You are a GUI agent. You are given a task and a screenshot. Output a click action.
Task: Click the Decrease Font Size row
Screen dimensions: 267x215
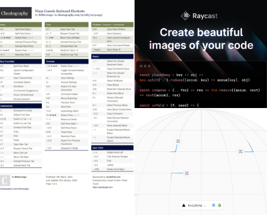[21, 111]
